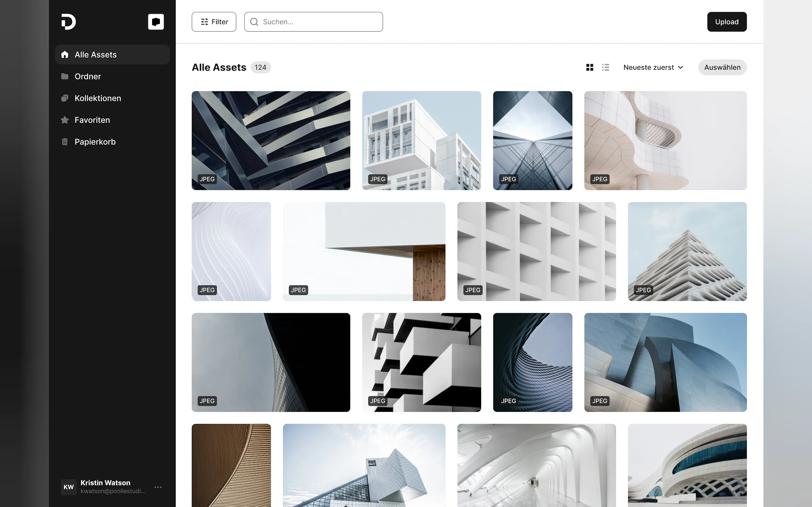Click the Auswählen button

coord(722,67)
